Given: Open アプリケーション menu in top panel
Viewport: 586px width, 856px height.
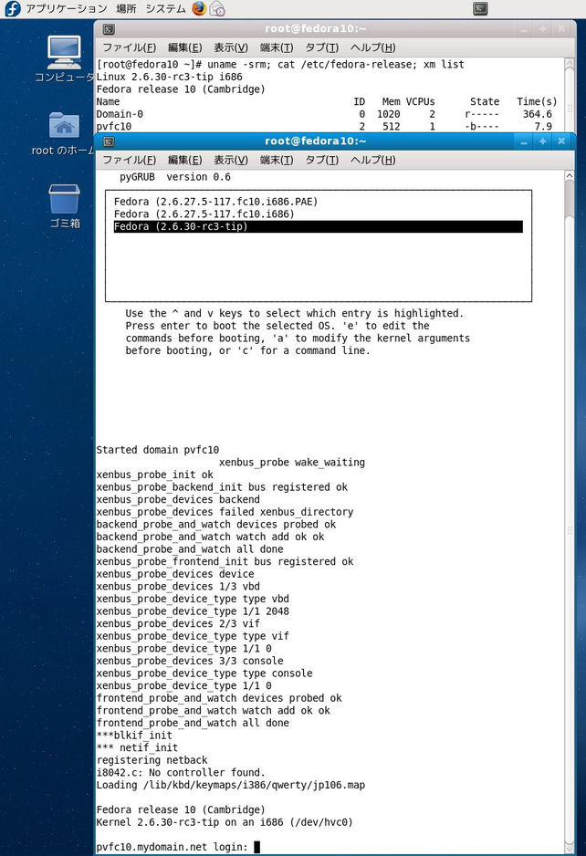Looking at the screenshot, I should tap(66, 8).
